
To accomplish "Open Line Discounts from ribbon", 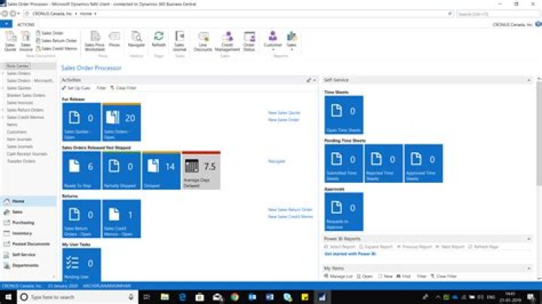I will [203, 41].
